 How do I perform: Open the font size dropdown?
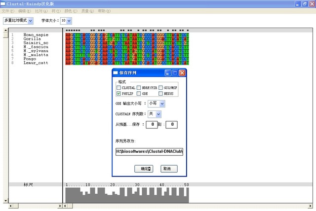coord(69,21)
